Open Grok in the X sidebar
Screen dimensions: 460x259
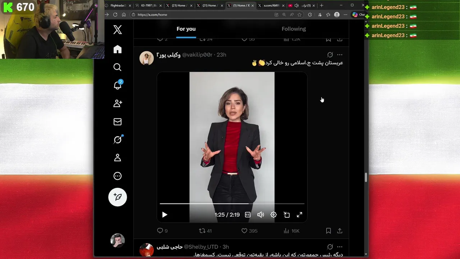click(118, 140)
